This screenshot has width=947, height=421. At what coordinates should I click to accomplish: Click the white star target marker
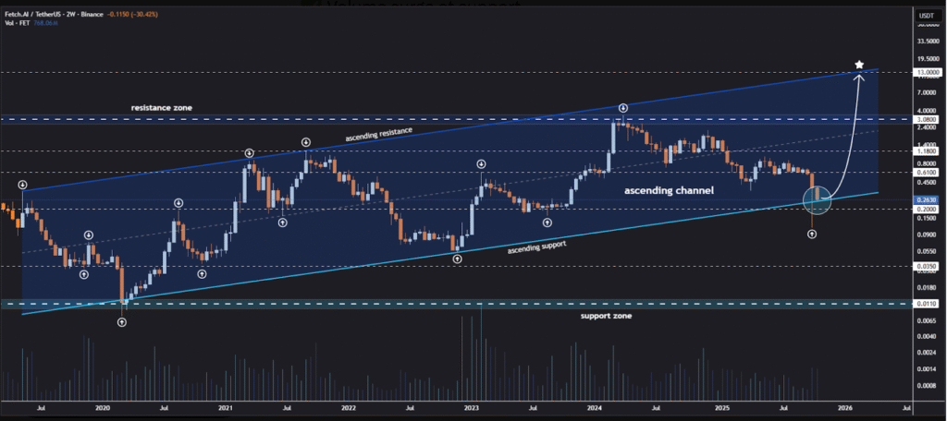point(860,65)
